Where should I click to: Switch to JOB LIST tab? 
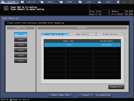tap(29, 2)
